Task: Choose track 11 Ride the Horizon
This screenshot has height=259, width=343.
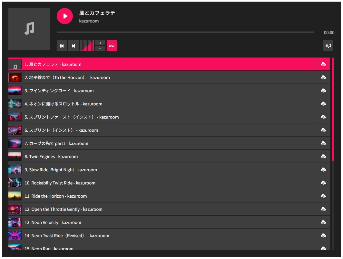Action: (56, 196)
